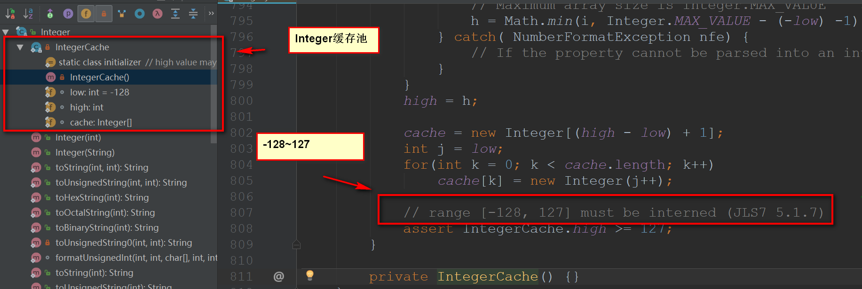
Task: Collapse the IntegerCache class node
Action: pos(20,47)
